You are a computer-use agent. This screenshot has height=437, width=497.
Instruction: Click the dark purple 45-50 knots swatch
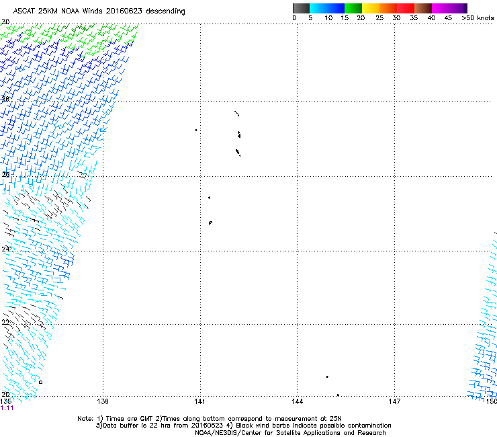[x=458, y=8]
